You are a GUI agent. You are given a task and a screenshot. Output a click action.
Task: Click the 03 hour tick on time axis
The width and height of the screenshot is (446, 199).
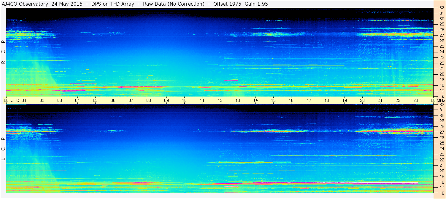(60, 100)
